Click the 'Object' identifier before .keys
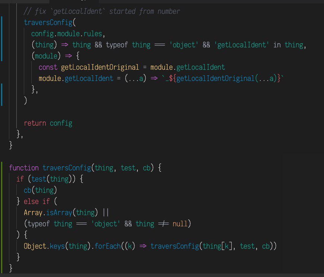324x277 pixels. (x=35, y=246)
